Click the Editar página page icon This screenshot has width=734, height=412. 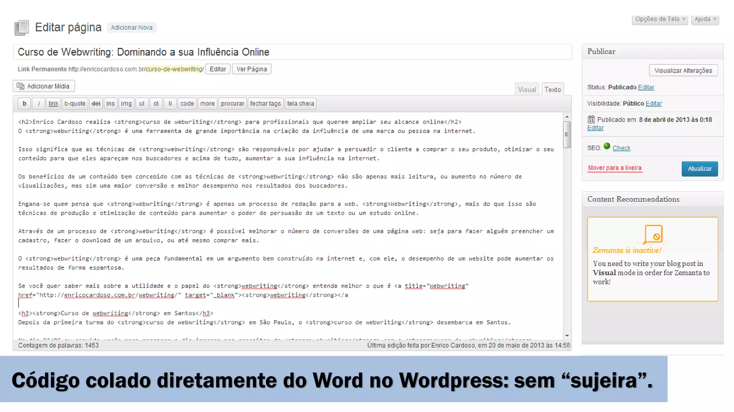[22, 28]
